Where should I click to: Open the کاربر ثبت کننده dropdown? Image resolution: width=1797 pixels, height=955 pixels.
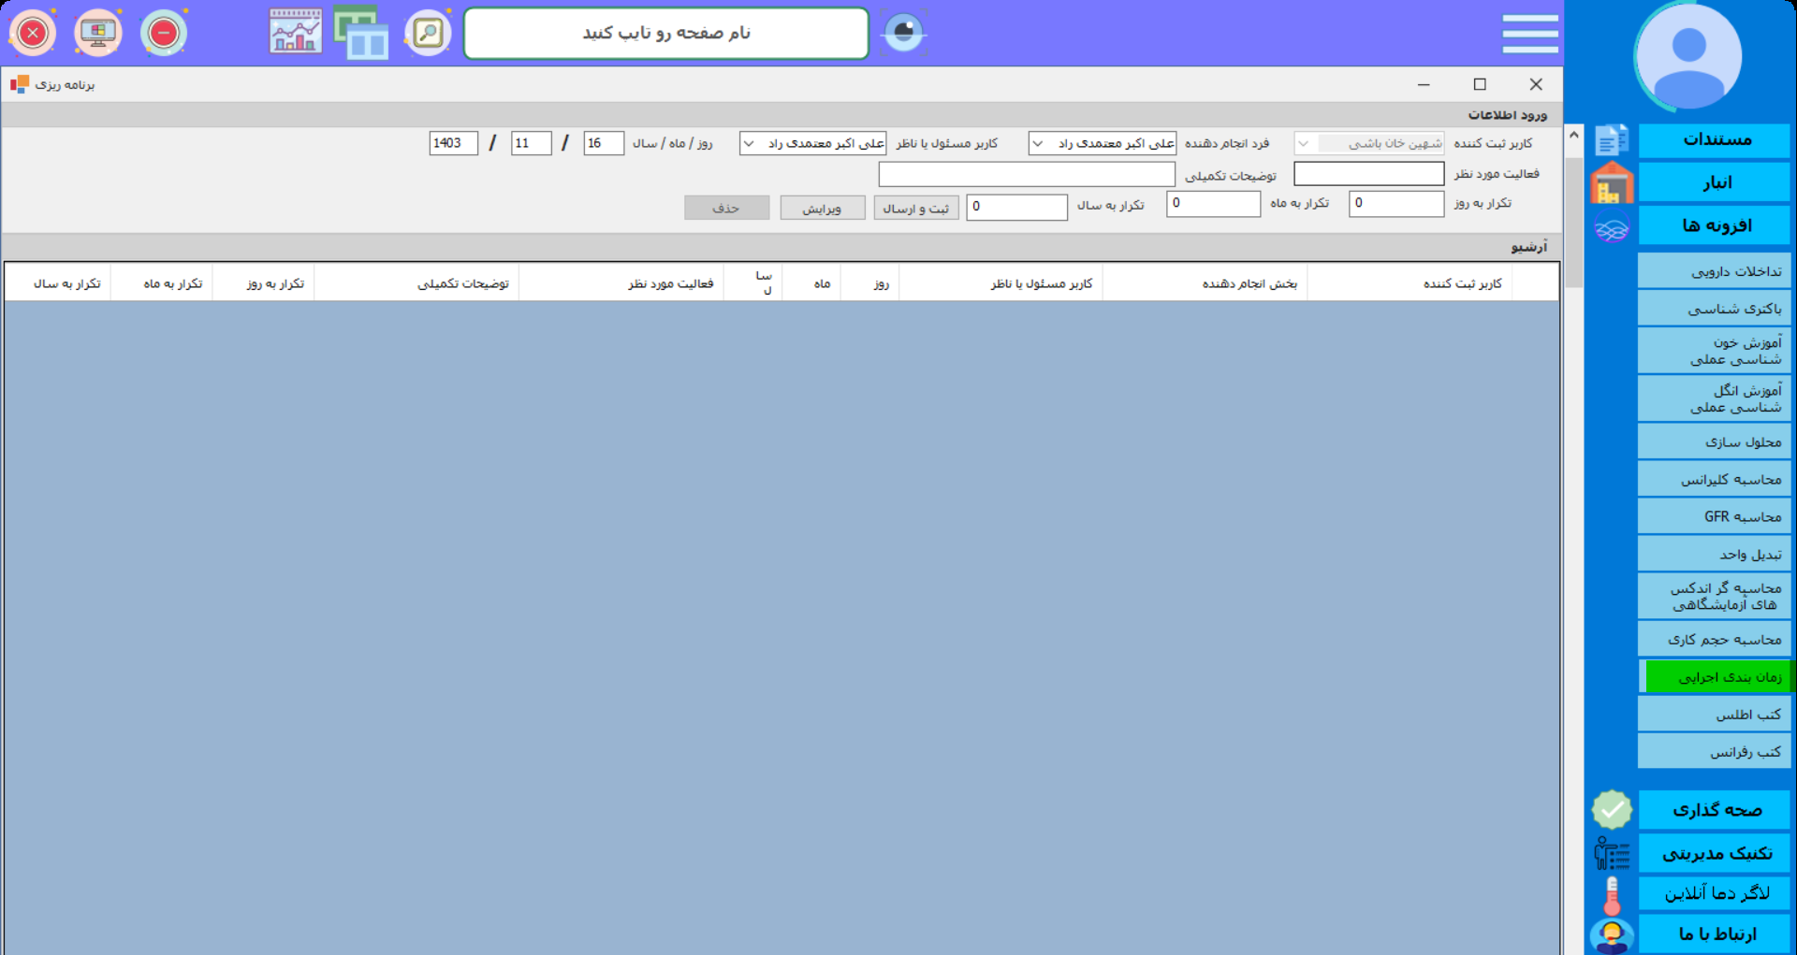coord(1304,144)
